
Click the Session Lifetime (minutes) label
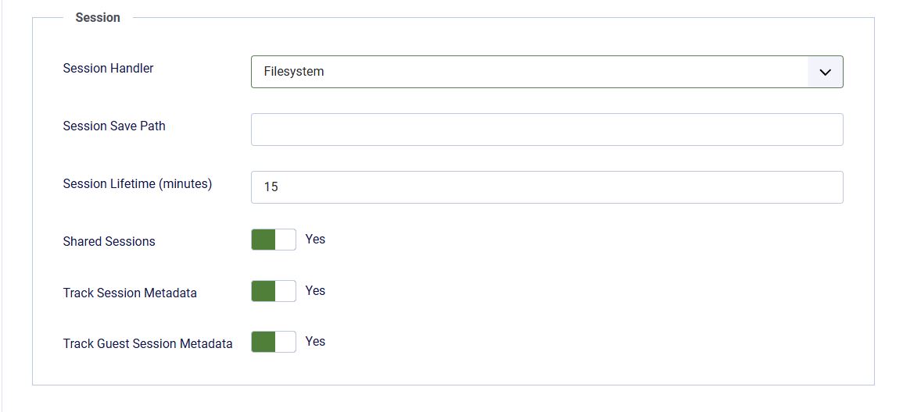[138, 184]
